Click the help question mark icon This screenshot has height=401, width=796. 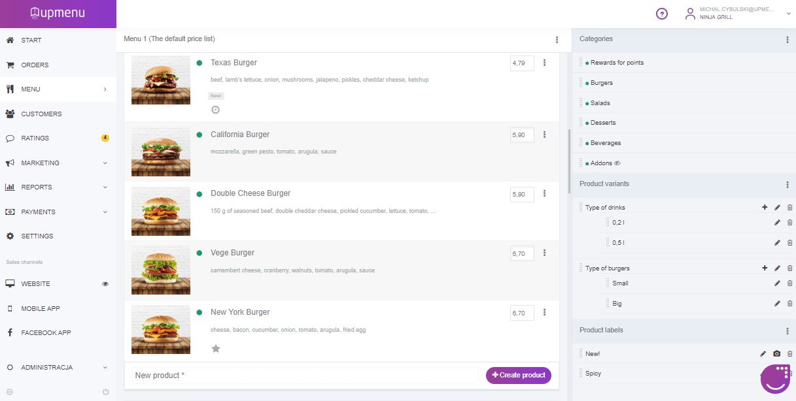pos(662,14)
